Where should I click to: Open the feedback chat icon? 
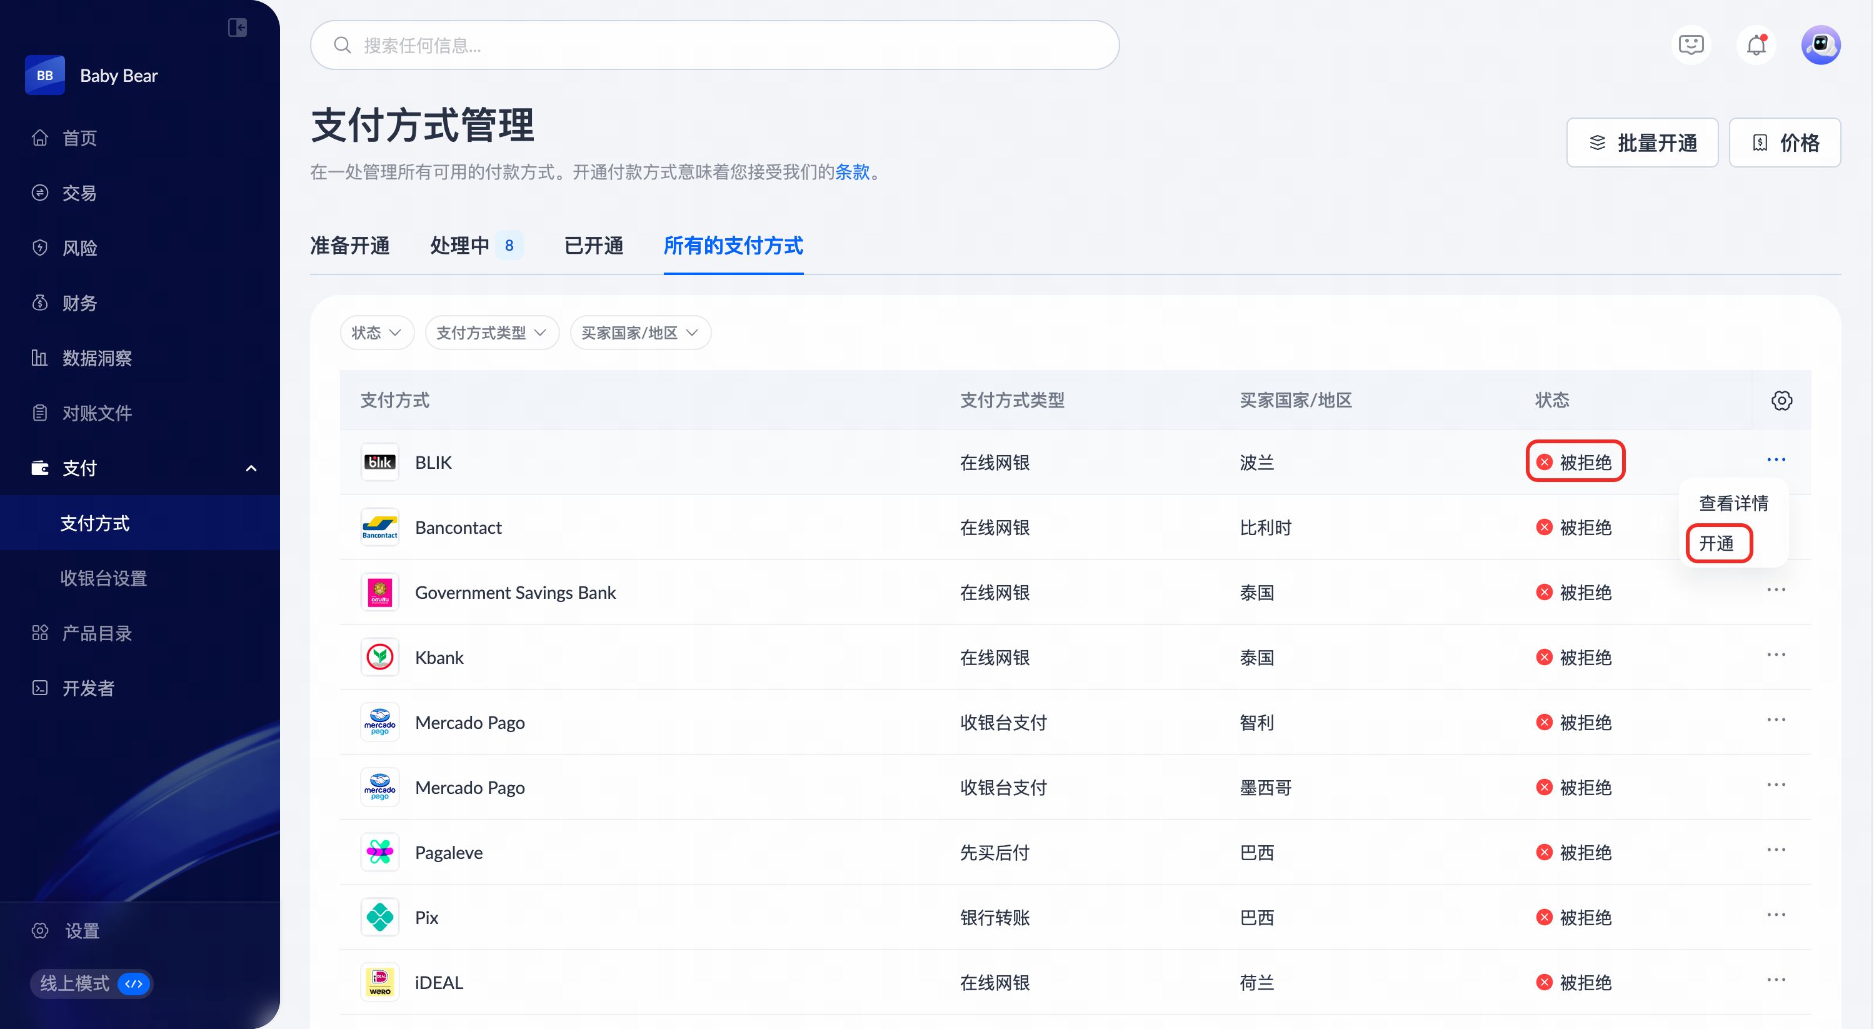point(1691,45)
